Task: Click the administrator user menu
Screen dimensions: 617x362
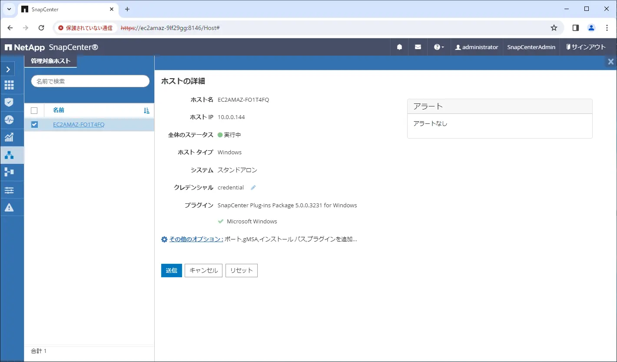Action: tap(476, 47)
